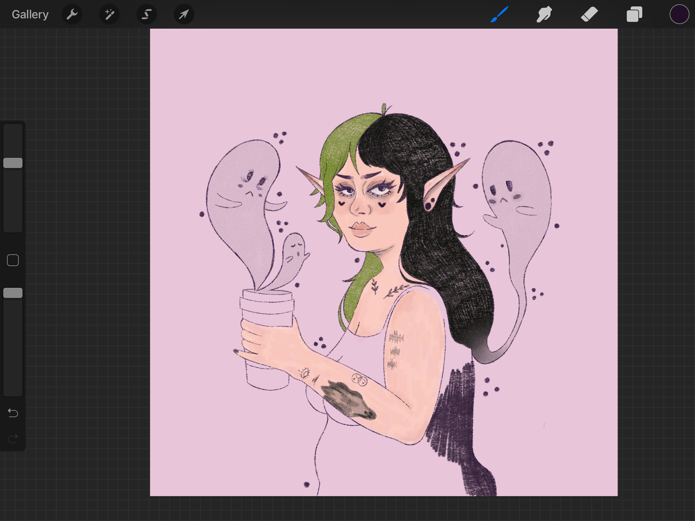Open the Actions wrench menu

tap(72, 14)
